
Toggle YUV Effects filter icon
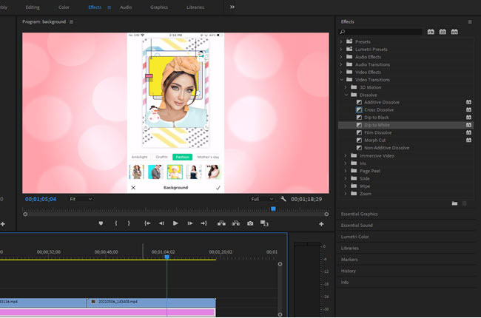[454, 32]
